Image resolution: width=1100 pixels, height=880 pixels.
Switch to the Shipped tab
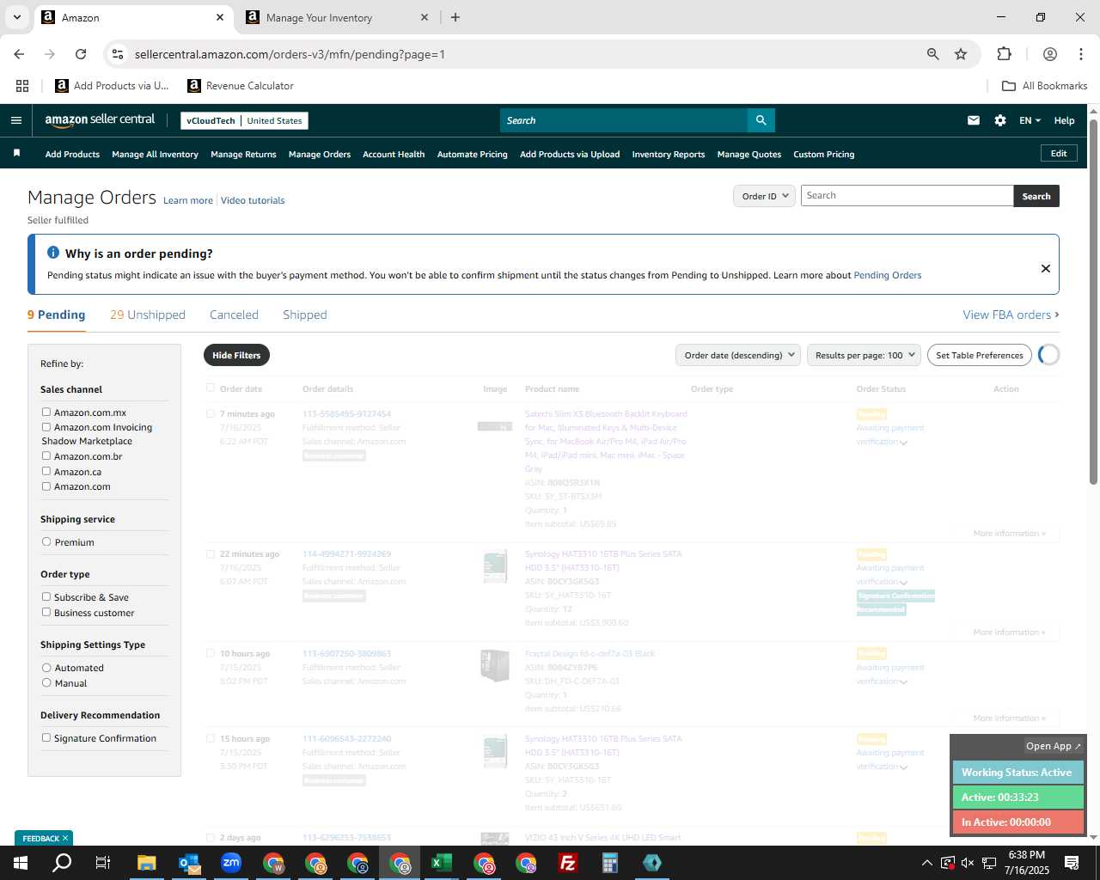305,315
